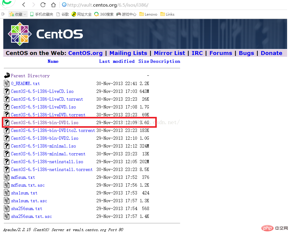Go forward with the browser forward arrow
Image resolution: width=291 pixels, height=238 pixels.
(x=34, y=5)
